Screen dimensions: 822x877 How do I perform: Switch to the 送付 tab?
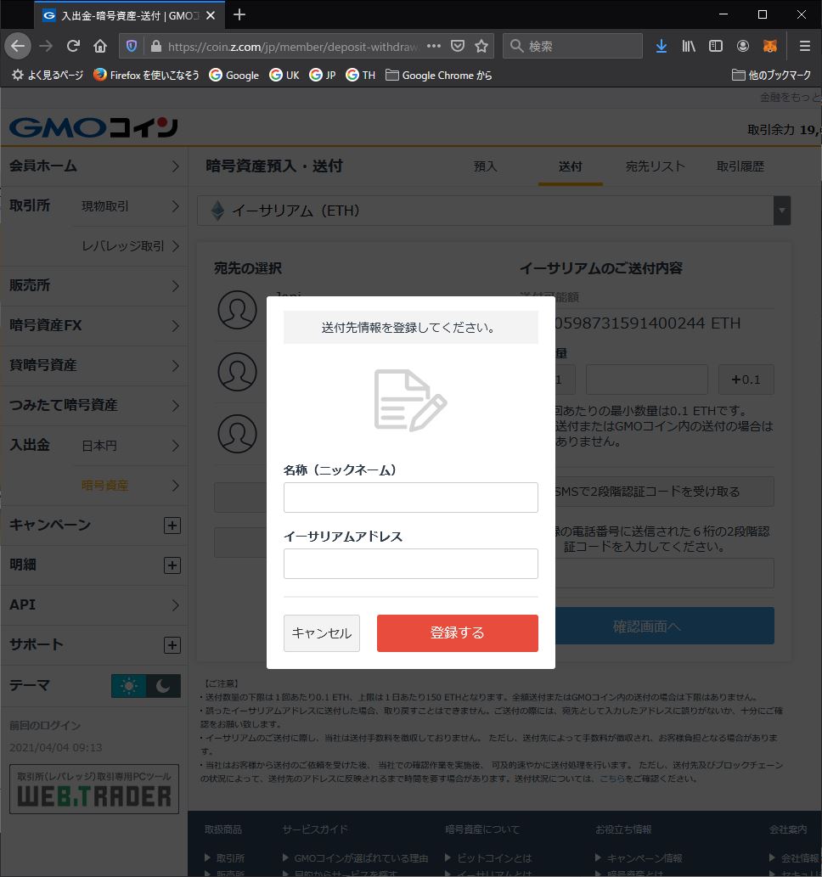[x=570, y=166]
